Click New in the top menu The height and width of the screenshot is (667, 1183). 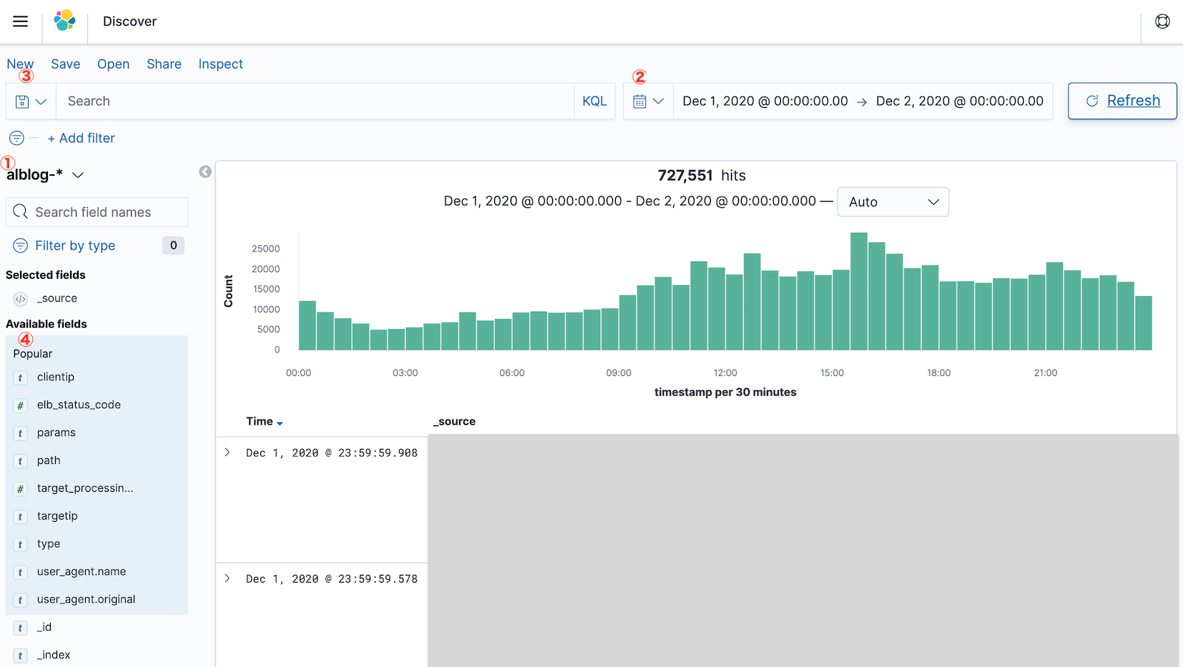tap(20, 64)
